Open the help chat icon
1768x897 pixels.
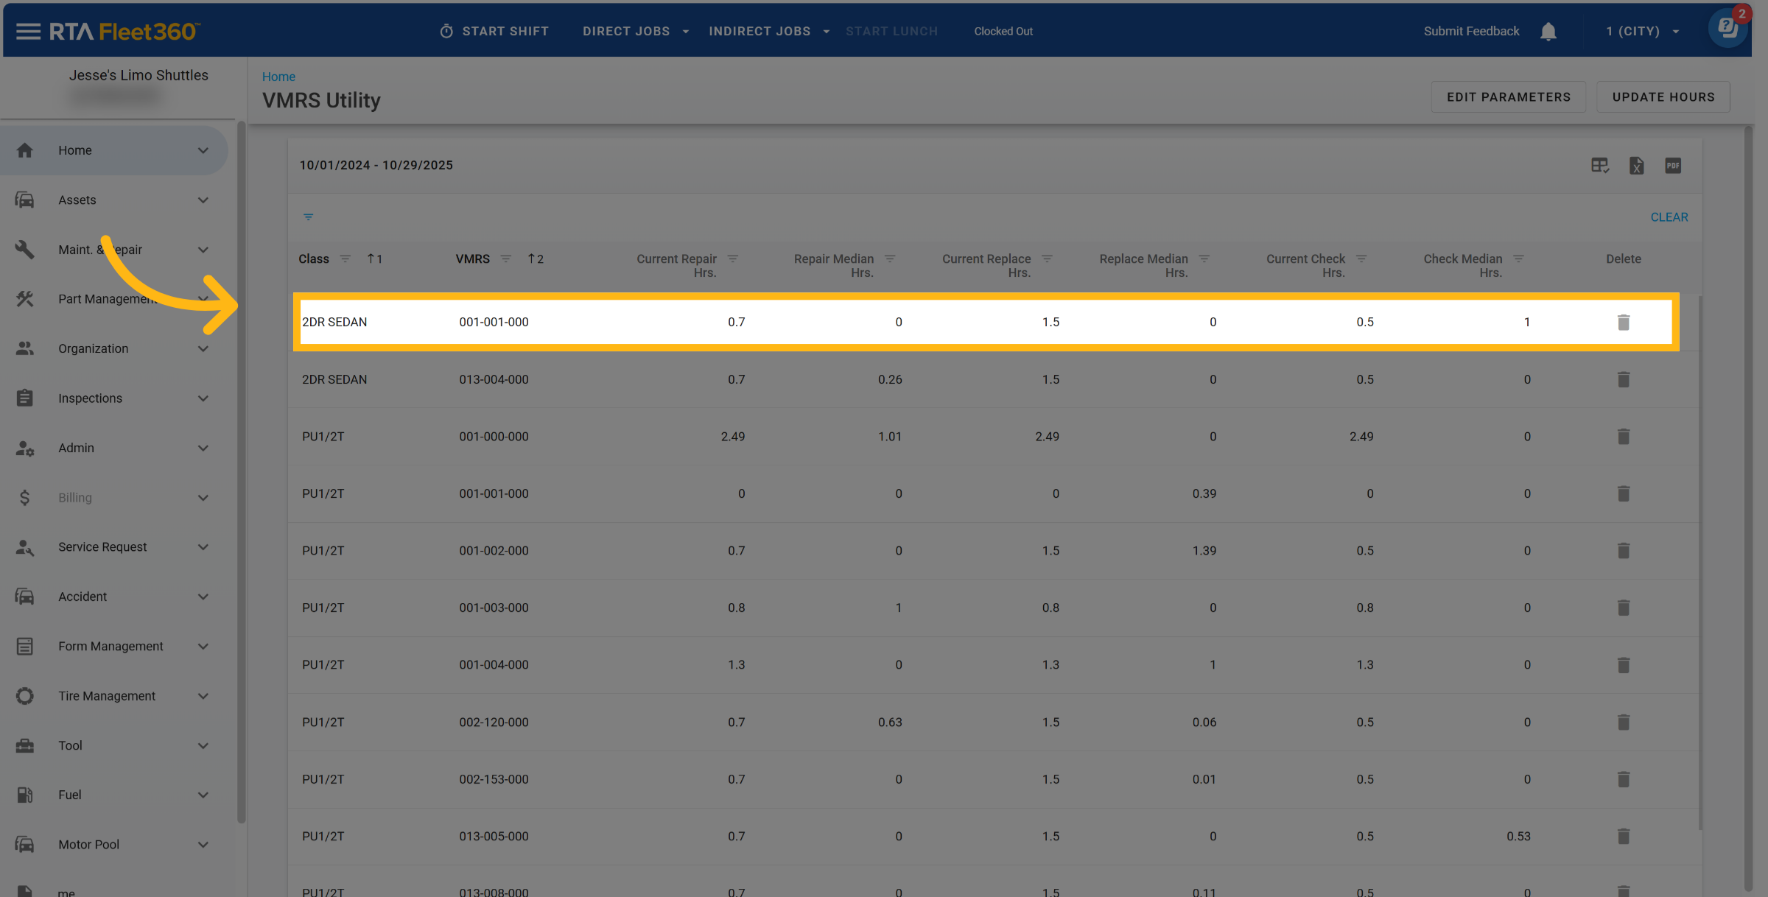coord(1726,29)
